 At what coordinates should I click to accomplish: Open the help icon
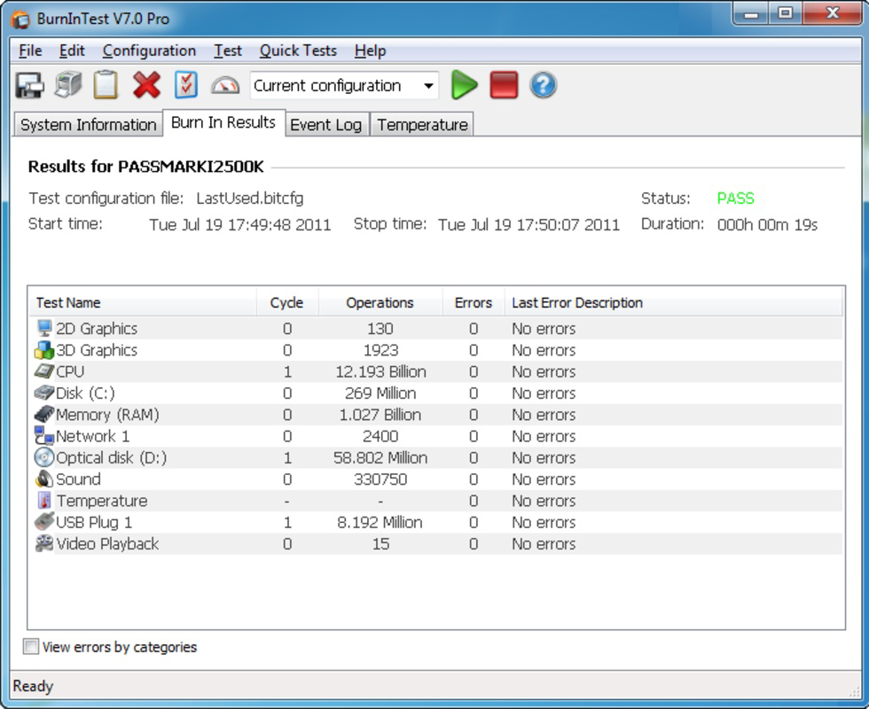pos(542,85)
